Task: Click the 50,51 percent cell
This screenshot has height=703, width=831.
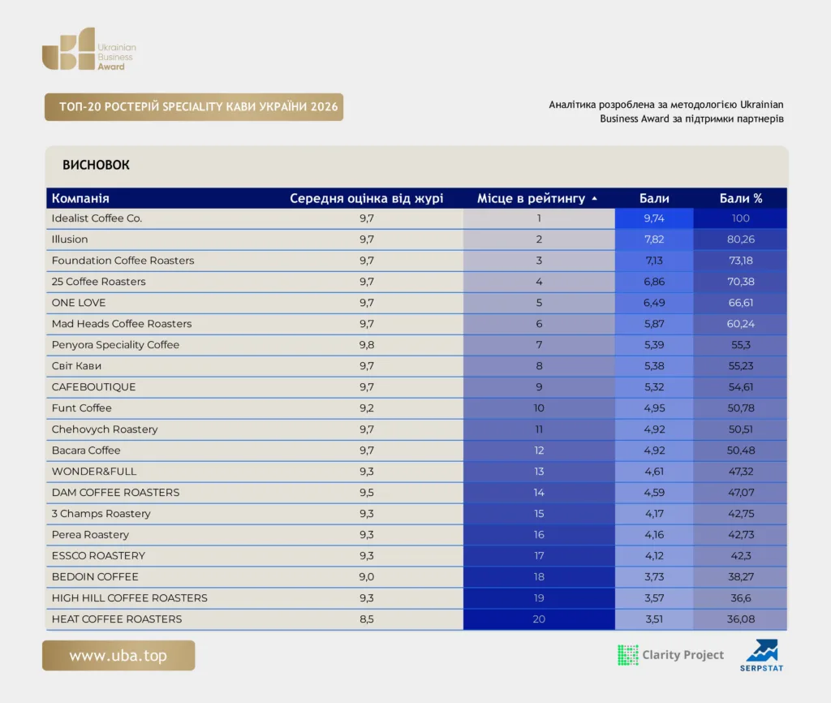Action: [x=740, y=429]
